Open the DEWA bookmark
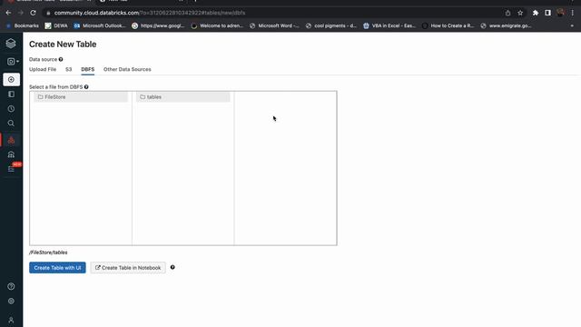 (56, 25)
